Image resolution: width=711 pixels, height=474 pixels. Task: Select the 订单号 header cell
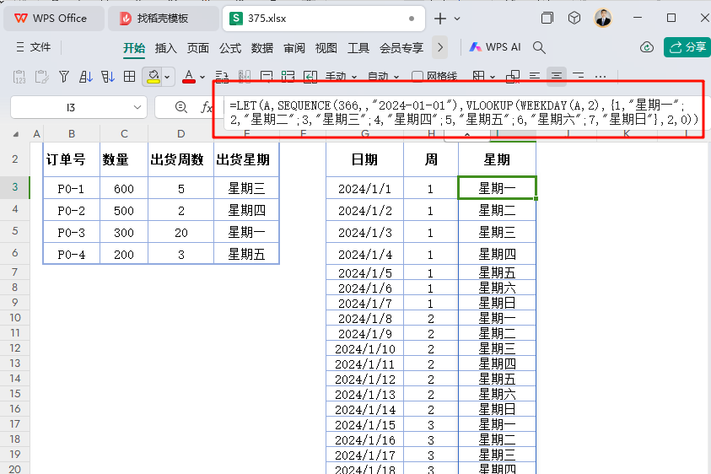[x=71, y=159]
